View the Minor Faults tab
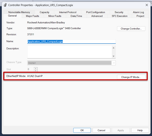 [55, 16]
